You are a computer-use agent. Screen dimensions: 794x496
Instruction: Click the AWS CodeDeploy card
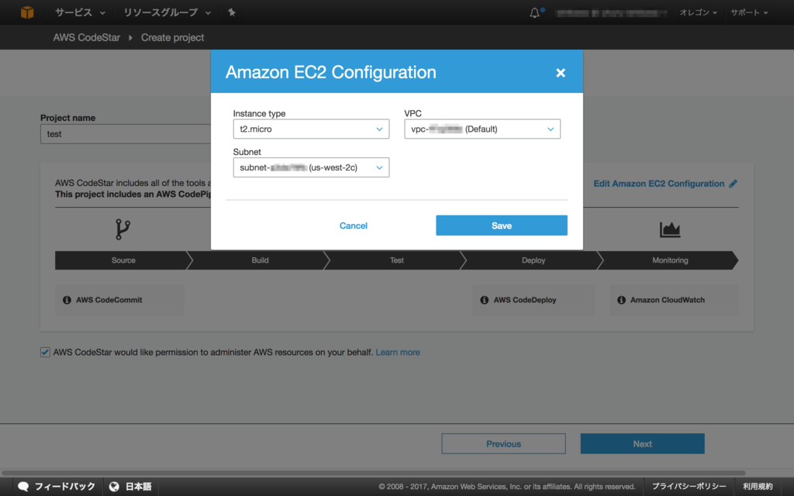(533, 300)
